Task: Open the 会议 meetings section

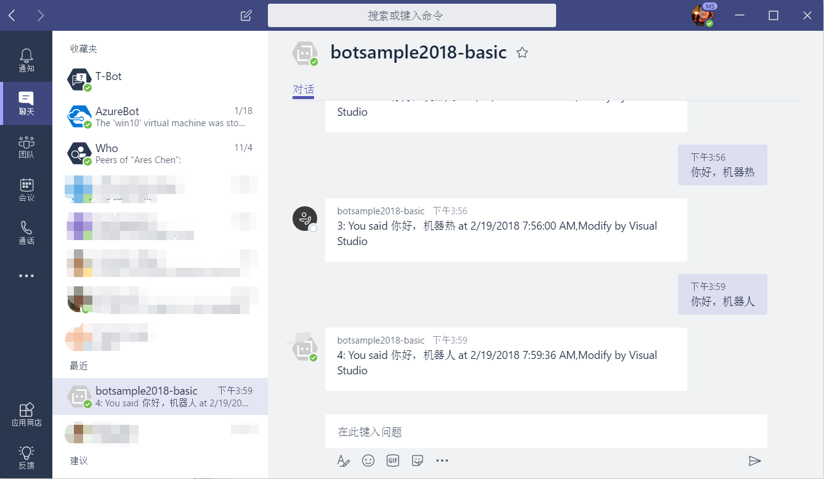Action: coord(26,189)
